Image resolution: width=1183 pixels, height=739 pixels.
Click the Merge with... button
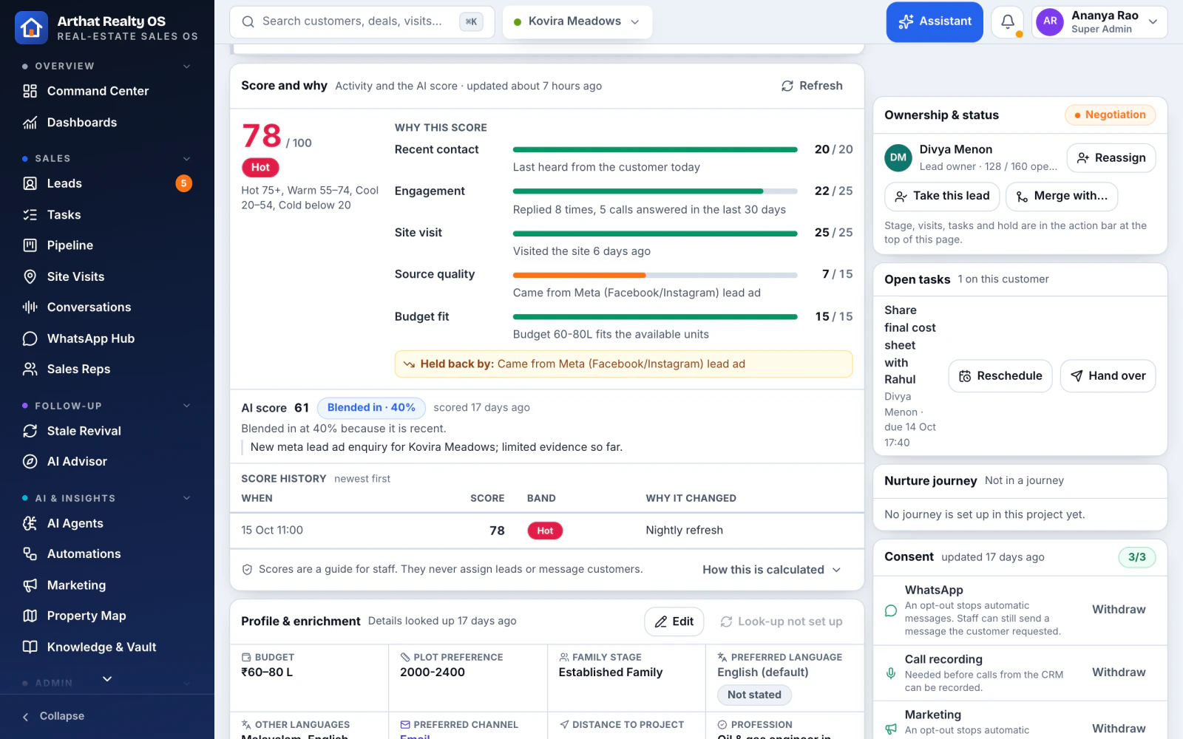(1062, 196)
